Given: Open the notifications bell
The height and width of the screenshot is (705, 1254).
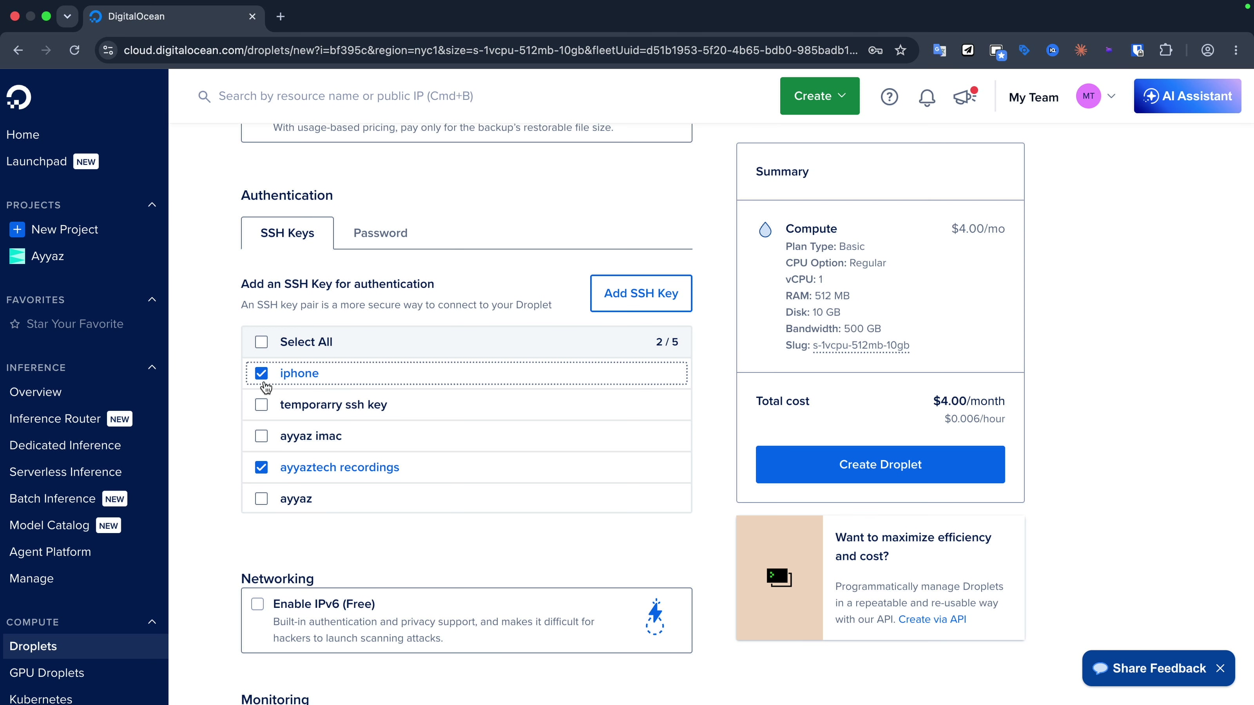Looking at the screenshot, I should (x=926, y=97).
